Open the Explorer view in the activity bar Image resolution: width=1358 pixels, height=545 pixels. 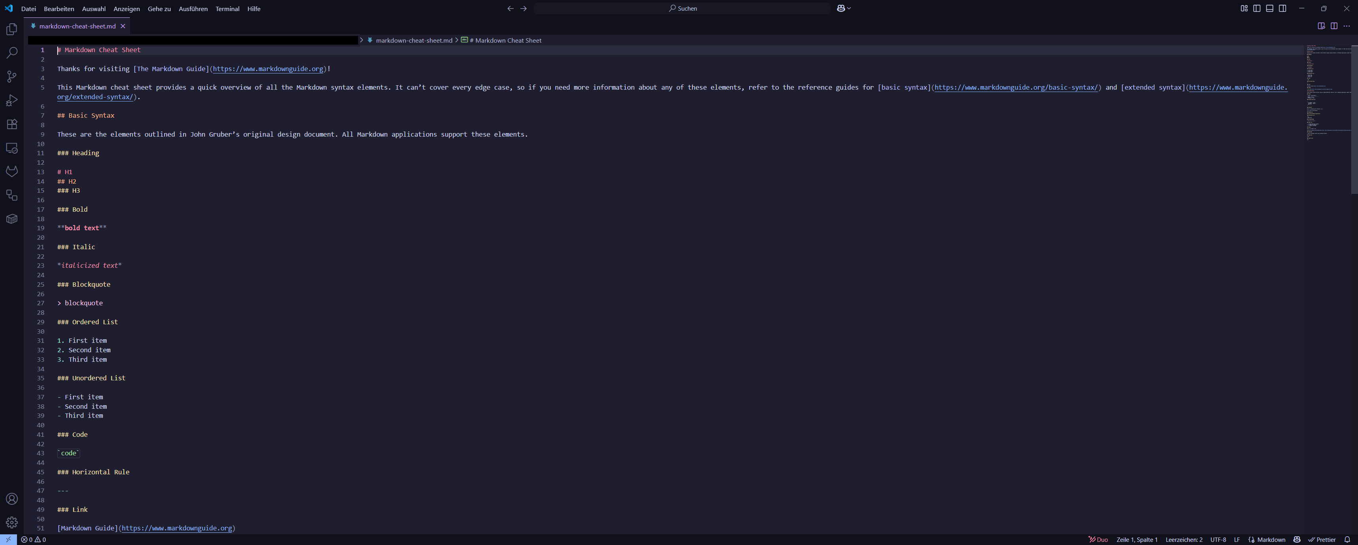pos(11,29)
